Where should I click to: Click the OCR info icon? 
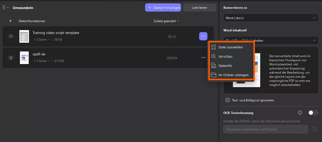[x=300, y=113]
